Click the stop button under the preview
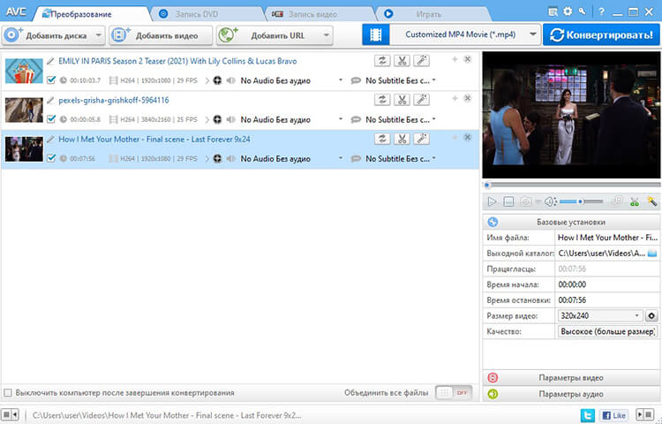 pos(508,202)
